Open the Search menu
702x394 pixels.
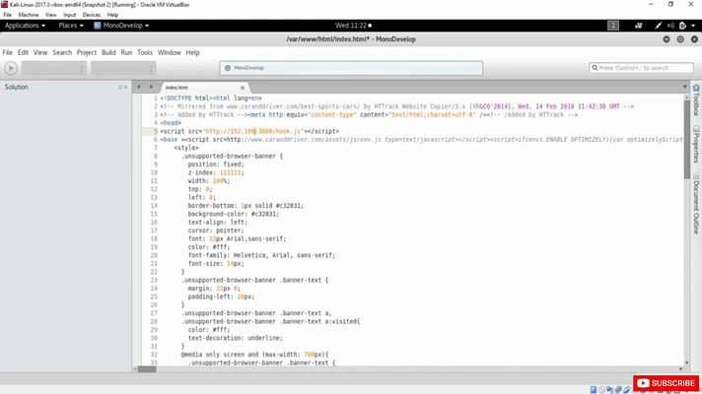62,52
